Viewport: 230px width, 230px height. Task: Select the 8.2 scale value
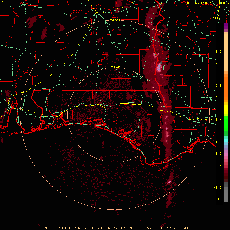click(x=218, y=51)
